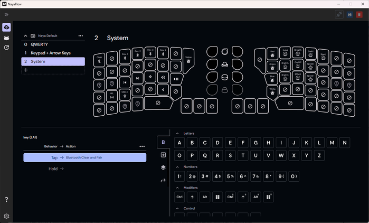Switch to Keypad + Arrow Keys layer

[53, 53]
